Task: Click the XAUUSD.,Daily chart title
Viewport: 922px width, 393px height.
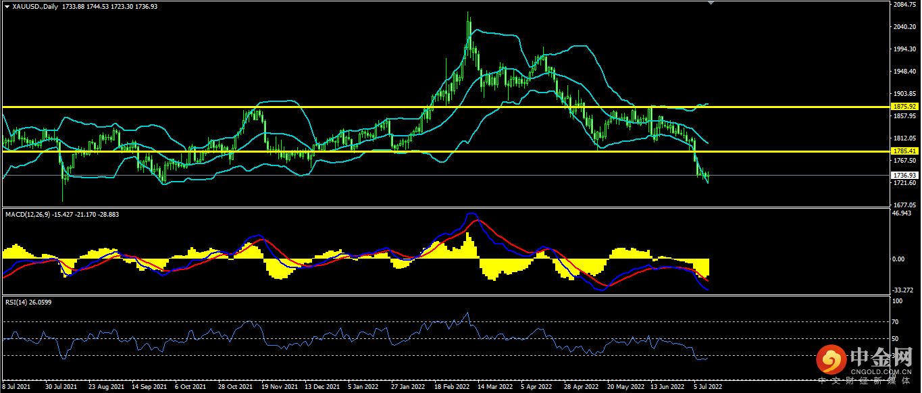Action: [35, 6]
